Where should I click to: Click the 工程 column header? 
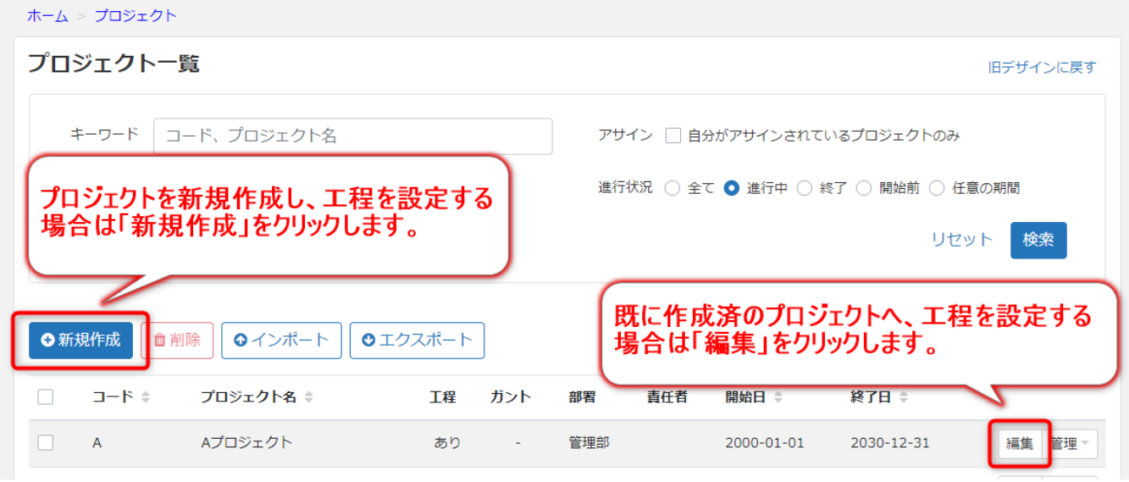(x=442, y=396)
